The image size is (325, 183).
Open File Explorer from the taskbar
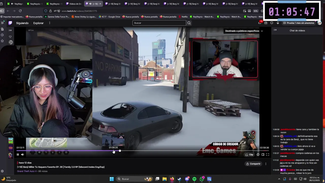[165, 179]
